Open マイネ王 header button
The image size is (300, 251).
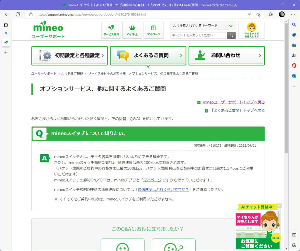click(132, 30)
